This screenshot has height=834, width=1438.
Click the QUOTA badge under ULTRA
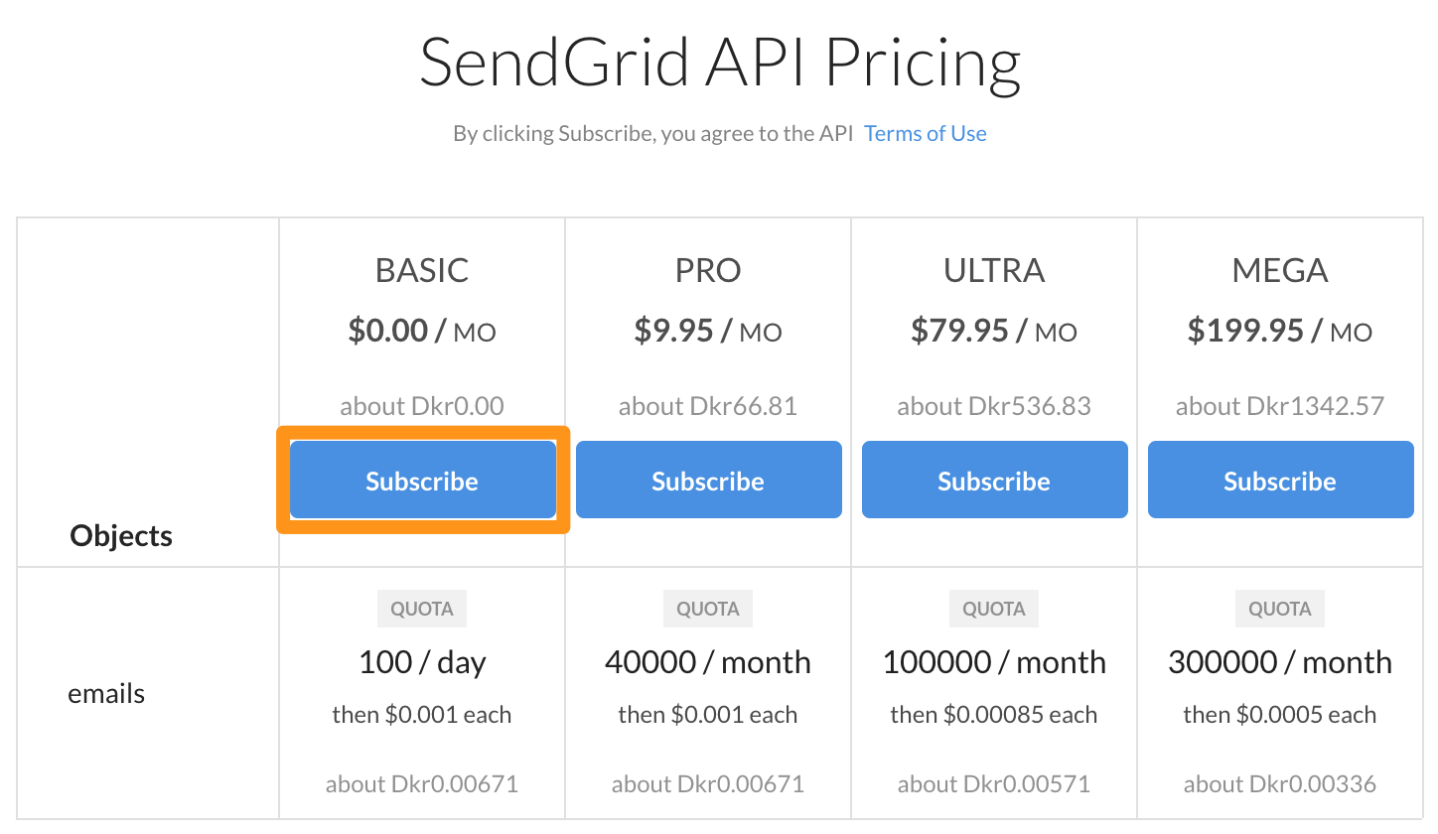(x=994, y=609)
